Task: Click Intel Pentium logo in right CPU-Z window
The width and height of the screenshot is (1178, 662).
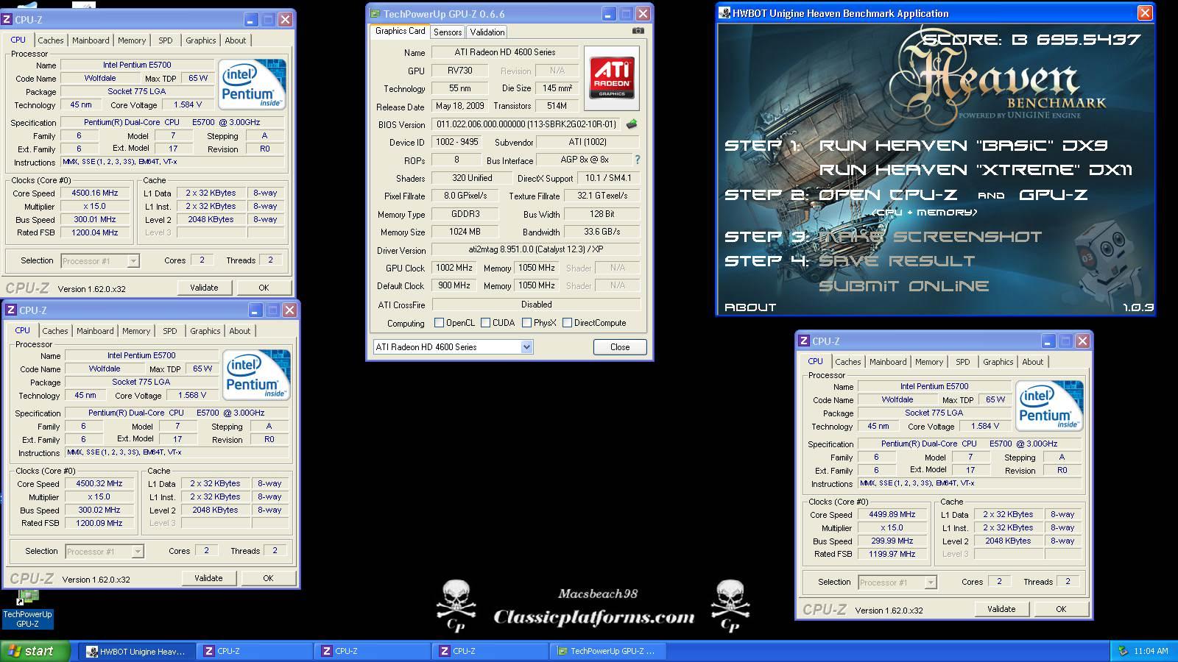Action: coord(1049,405)
